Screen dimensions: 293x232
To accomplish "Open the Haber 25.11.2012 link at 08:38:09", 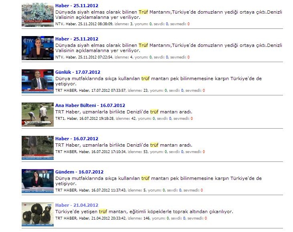I will 77,6.
